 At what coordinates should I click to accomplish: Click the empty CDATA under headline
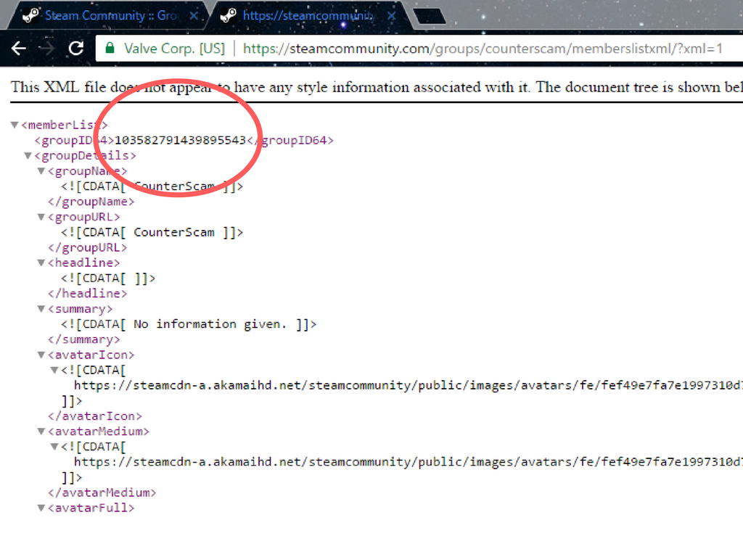coord(107,278)
